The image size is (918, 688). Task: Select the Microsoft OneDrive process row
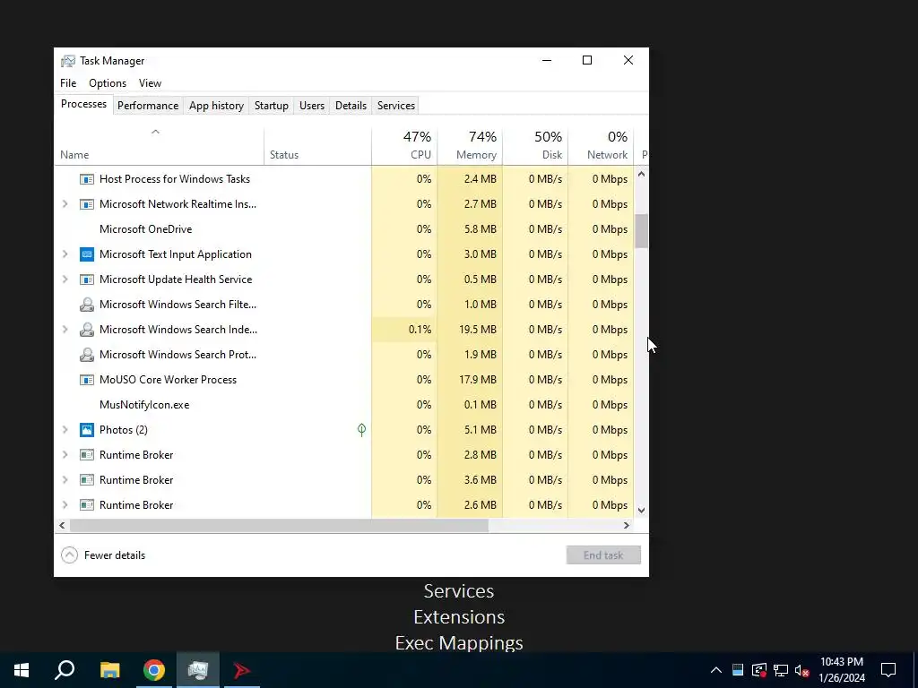[x=344, y=229]
